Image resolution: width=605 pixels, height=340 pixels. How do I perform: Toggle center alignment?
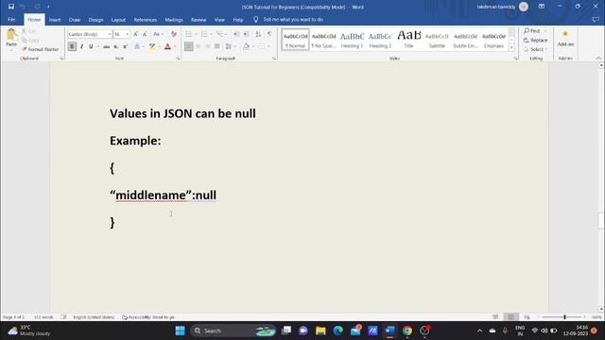tap(199, 46)
